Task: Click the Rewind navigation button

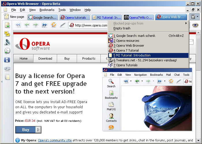Action: [x=18, y=25]
